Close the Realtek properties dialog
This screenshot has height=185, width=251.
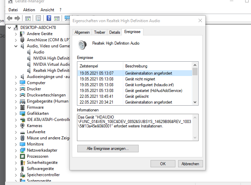tap(200, 20)
